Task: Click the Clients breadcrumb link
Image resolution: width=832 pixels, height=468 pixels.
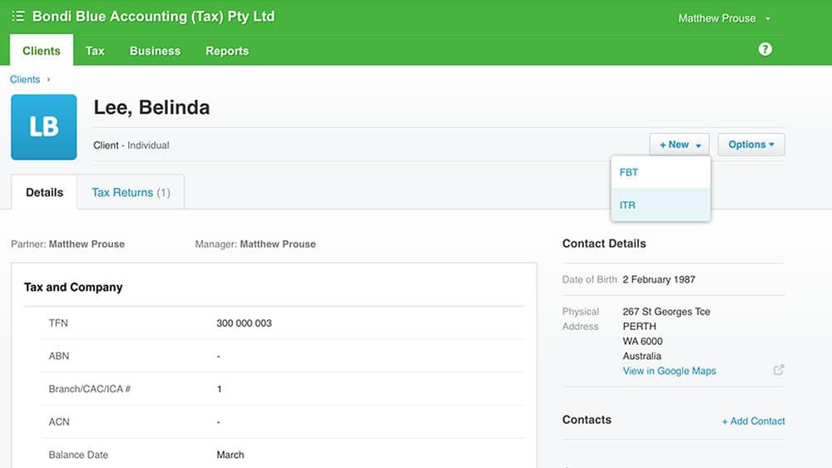Action: tap(25, 80)
